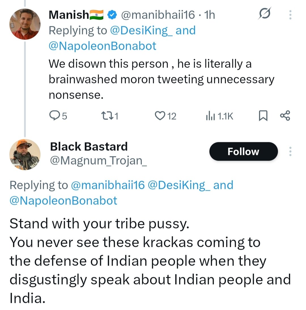Share Manish's tweet via share icon

point(285,116)
